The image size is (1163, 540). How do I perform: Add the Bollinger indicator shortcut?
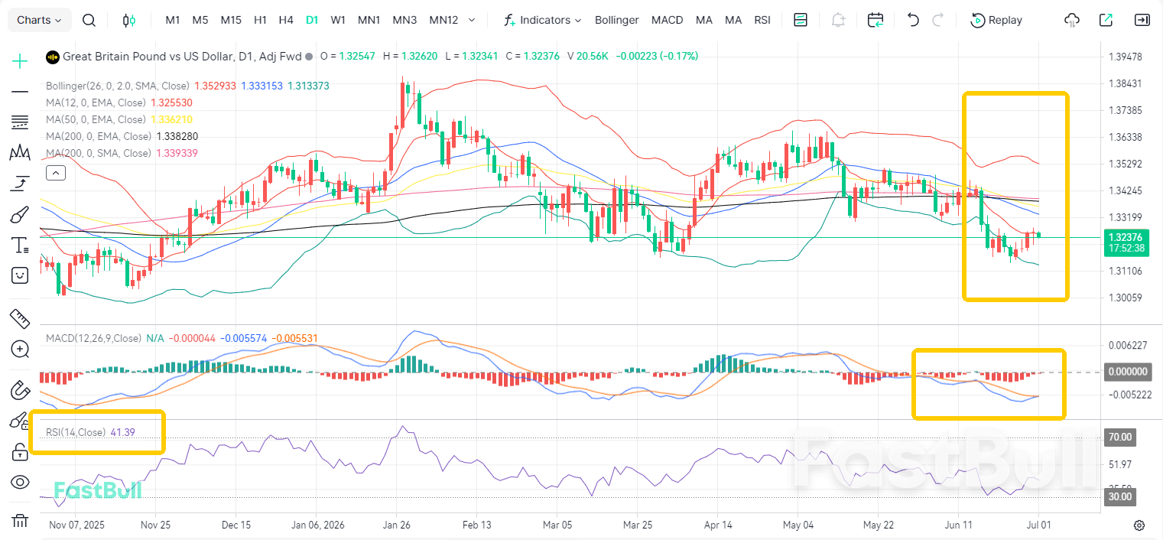click(617, 20)
